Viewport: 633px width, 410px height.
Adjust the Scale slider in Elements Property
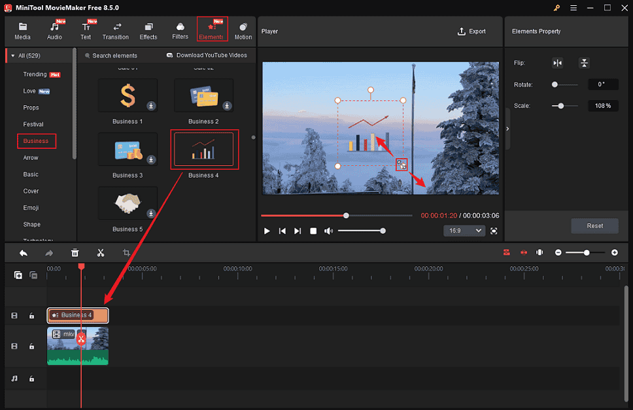click(560, 105)
